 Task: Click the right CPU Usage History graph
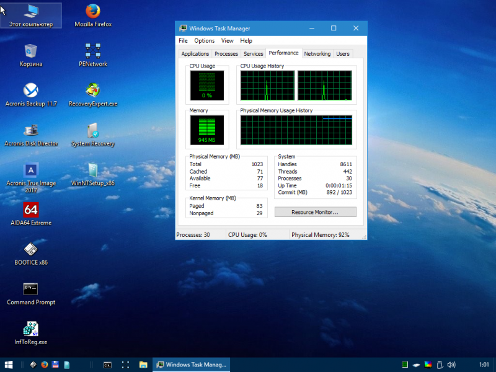pos(325,86)
